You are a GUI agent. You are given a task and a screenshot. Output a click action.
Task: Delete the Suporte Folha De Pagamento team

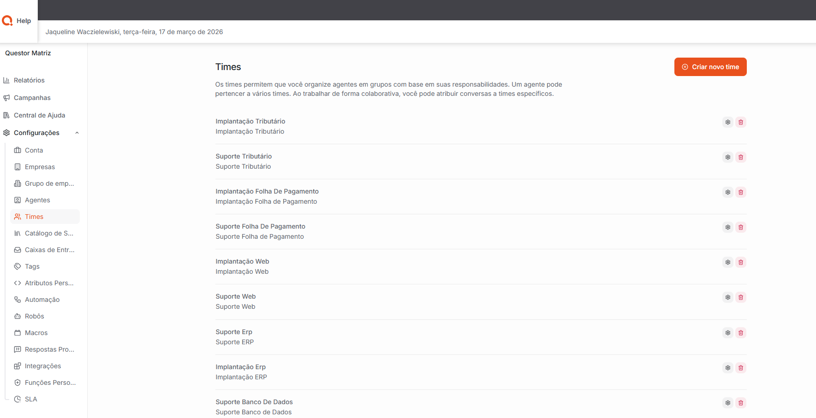coord(740,227)
